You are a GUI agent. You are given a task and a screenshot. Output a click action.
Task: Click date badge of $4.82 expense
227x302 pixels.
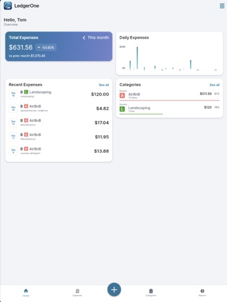tap(13, 108)
